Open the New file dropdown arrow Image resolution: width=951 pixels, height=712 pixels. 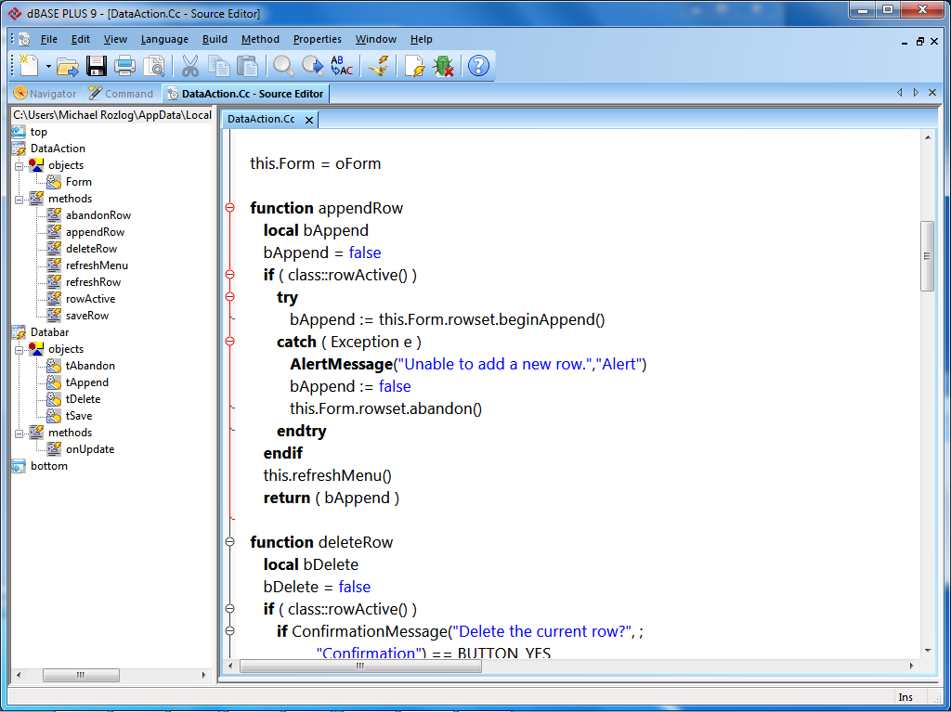click(48, 66)
